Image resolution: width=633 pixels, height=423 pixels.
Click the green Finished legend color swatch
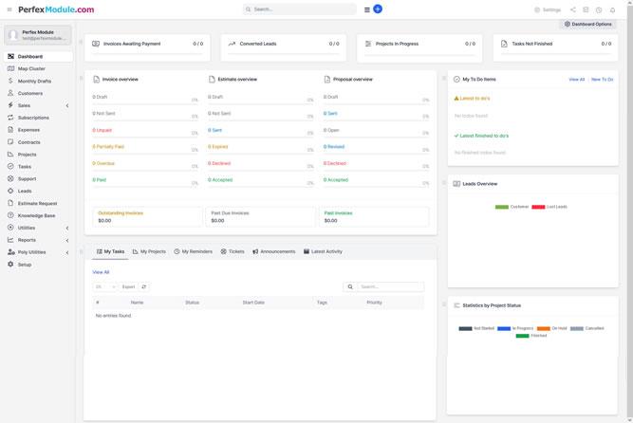[x=522, y=336]
